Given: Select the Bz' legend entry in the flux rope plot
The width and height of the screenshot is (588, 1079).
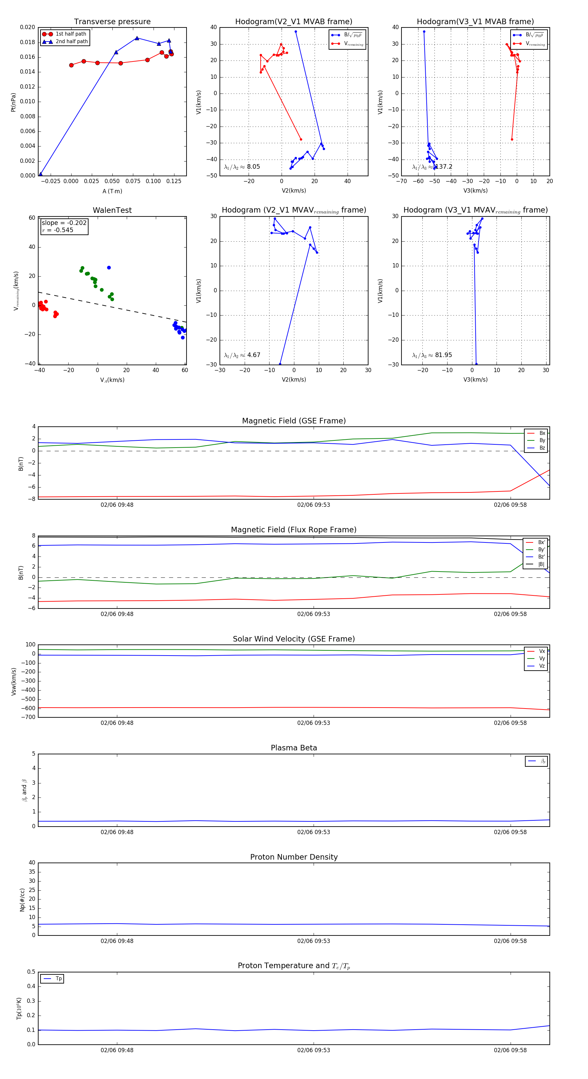Looking at the screenshot, I should point(535,557).
